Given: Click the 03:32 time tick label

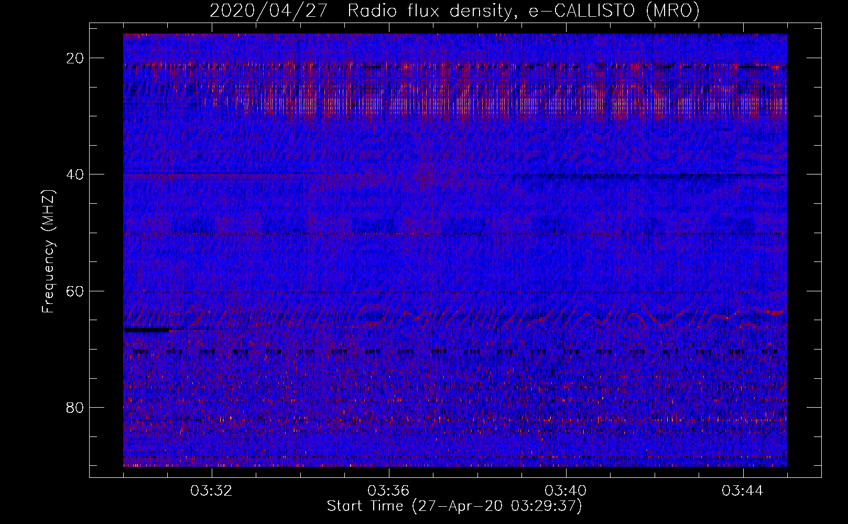Looking at the screenshot, I should 212,491.
